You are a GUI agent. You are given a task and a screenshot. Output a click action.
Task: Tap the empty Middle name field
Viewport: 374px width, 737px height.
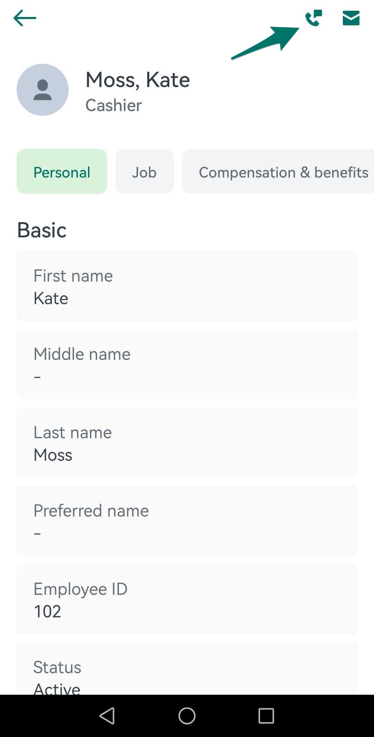[187, 364]
